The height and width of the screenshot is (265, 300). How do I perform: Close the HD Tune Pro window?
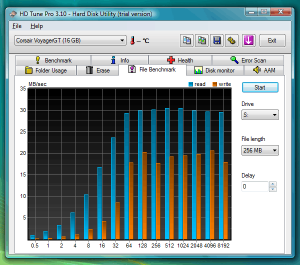click(x=280, y=12)
